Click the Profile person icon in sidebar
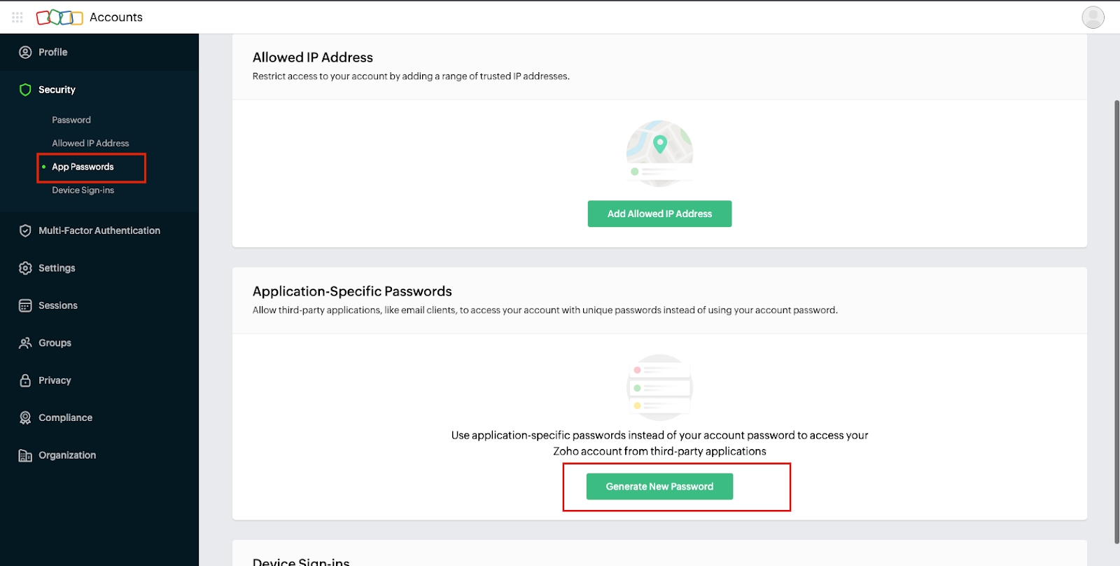 tap(25, 53)
